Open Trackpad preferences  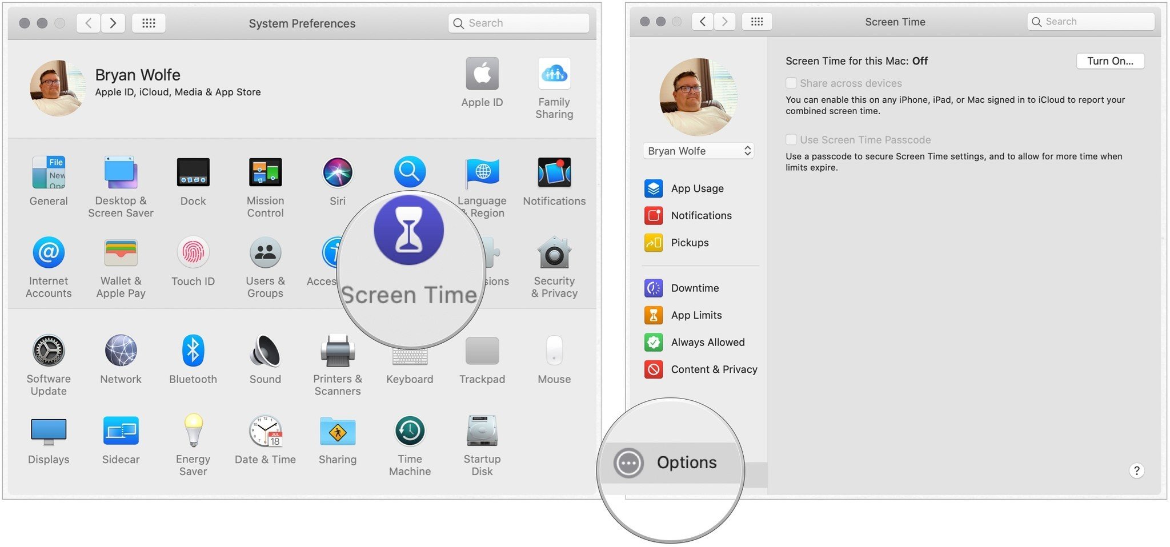click(482, 359)
